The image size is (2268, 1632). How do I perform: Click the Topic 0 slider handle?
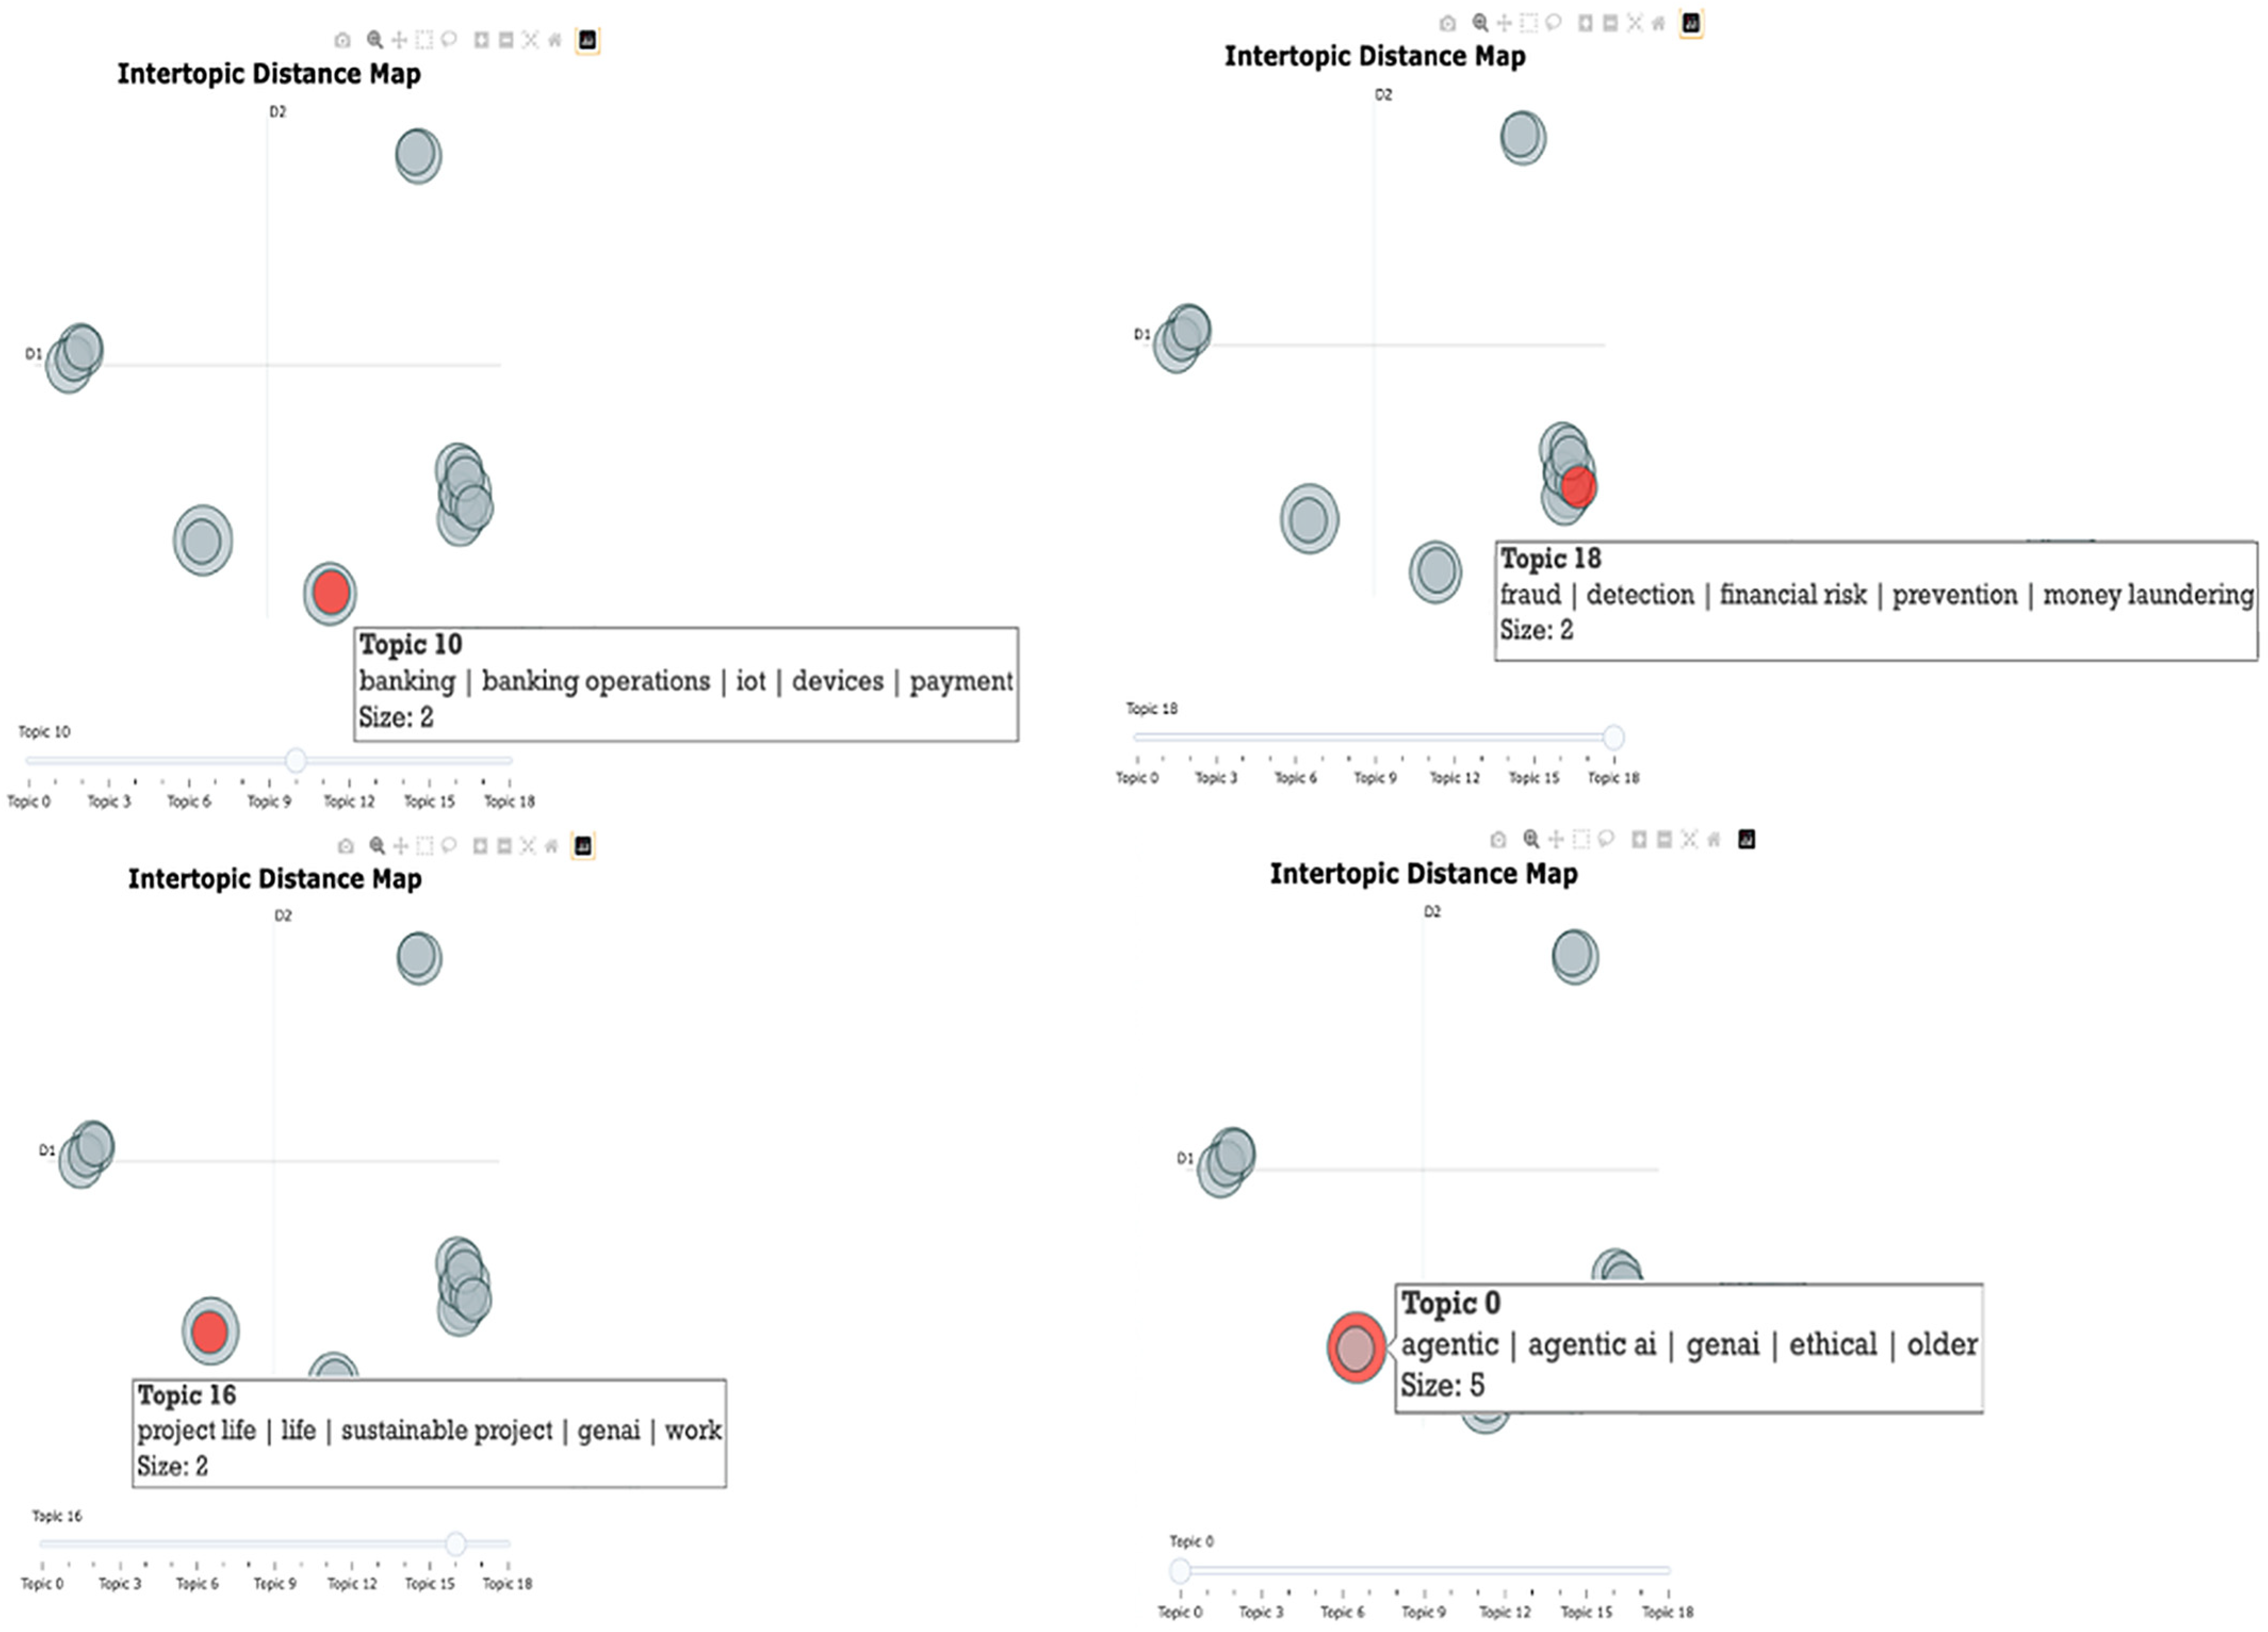click(1180, 1570)
